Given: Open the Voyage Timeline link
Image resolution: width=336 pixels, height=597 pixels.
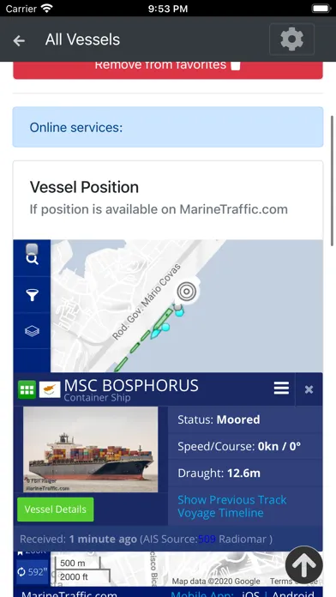Looking at the screenshot, I should (220, 513).
